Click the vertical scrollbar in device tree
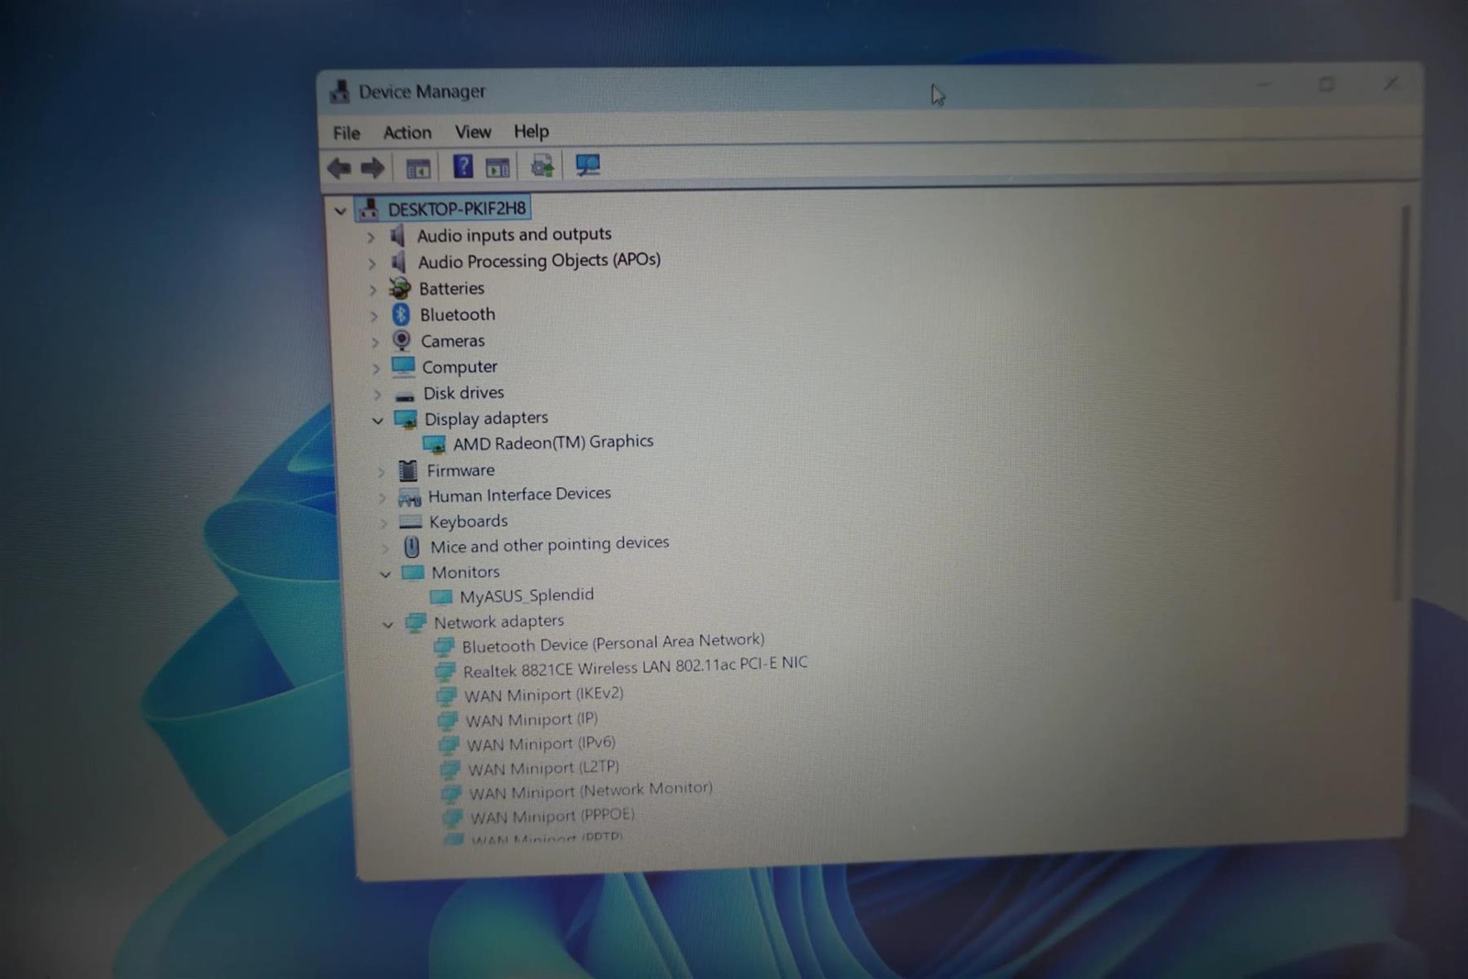Viewport: 1468px width, 979px height. point(1403,404)
